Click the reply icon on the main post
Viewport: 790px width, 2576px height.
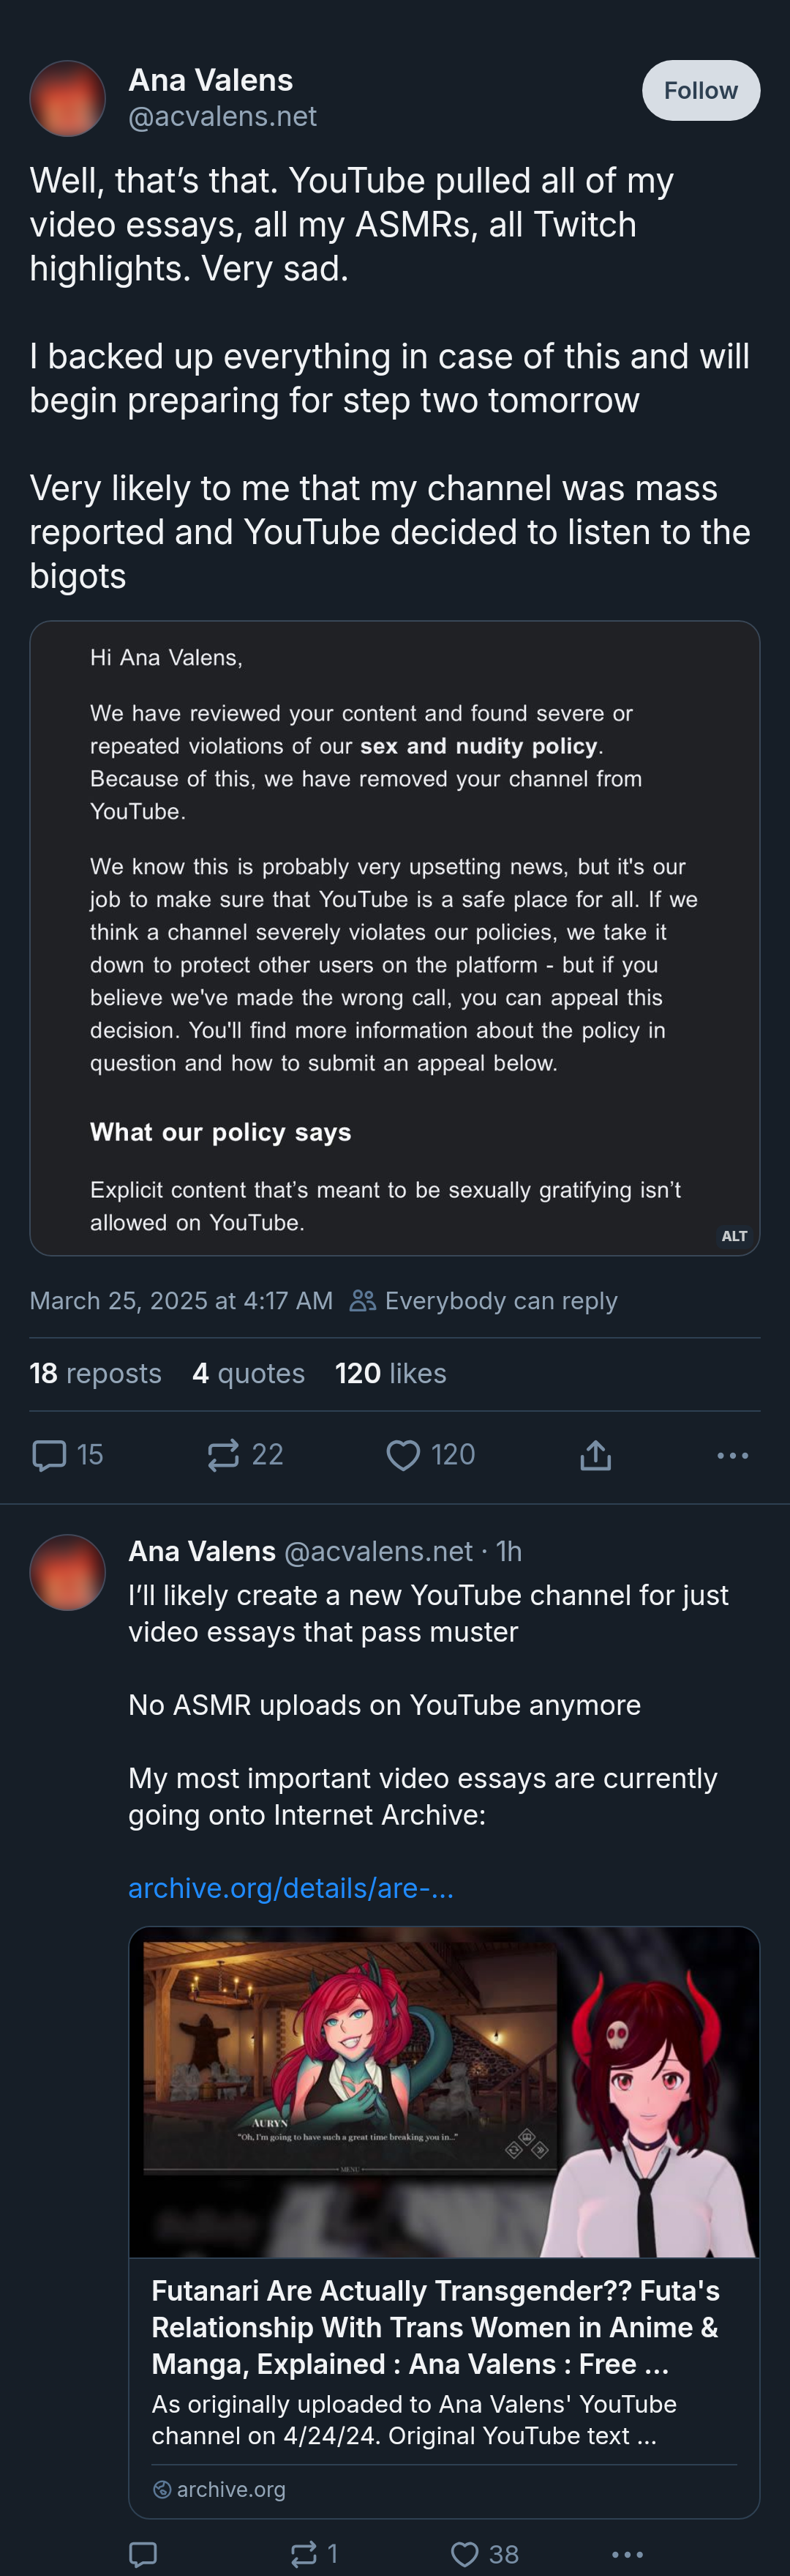[x=49, y=1455]
